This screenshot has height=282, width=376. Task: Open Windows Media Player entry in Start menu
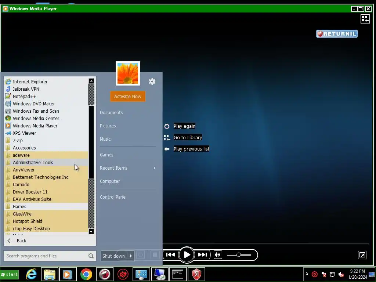[x=46, y=126]
